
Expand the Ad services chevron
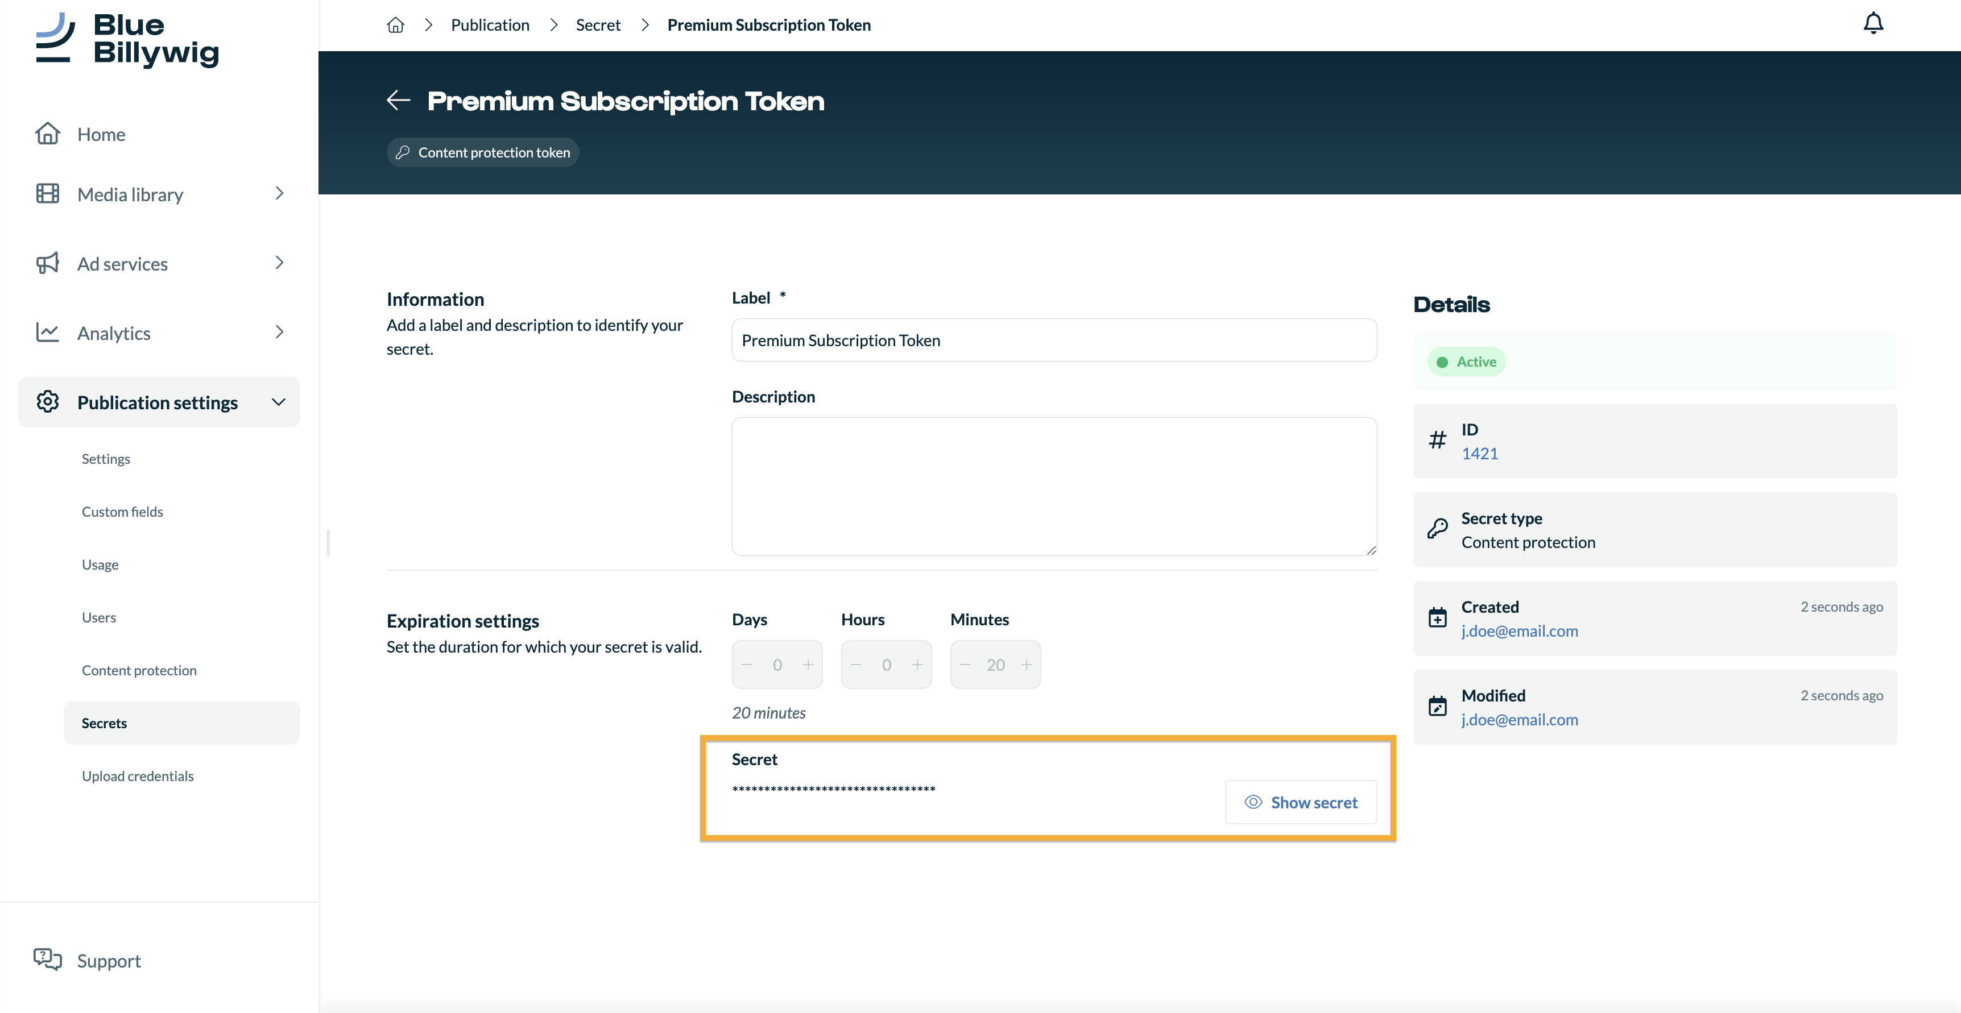279,263
